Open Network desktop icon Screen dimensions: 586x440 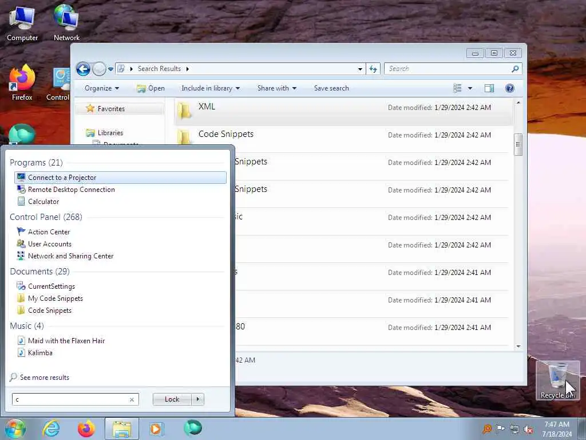click(x=66, y=23)
